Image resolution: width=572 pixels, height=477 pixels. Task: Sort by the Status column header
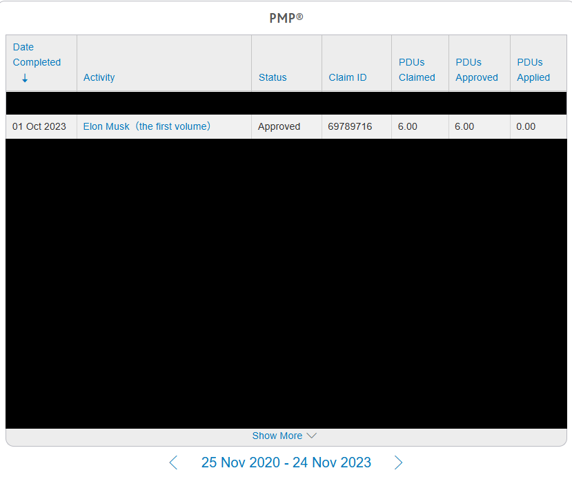click(x=273, y=77)
